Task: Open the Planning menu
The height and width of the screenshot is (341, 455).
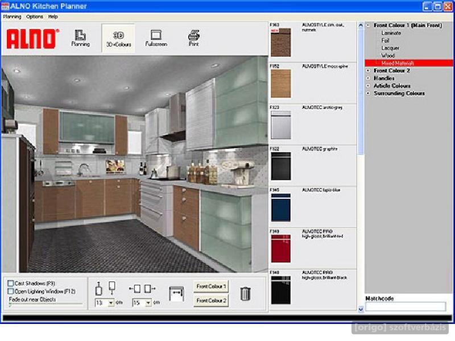Action: 12,16
